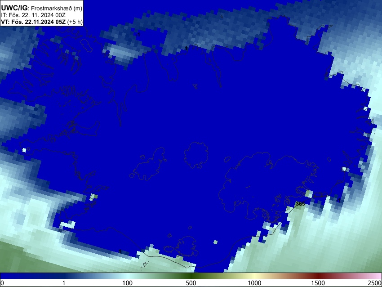Click the "IT: Fös. 22. 11. 2024 00Z" line
The width and height of the screenshot is (382, 287).
(x=33, y=15)
